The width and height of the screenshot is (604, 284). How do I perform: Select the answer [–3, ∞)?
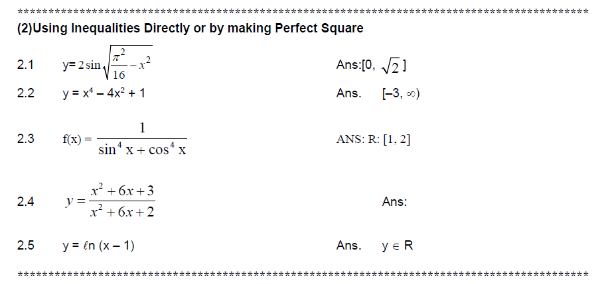[x=401, y=93]
